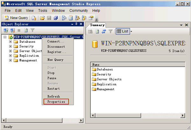Open the View menu

(30, 11)
